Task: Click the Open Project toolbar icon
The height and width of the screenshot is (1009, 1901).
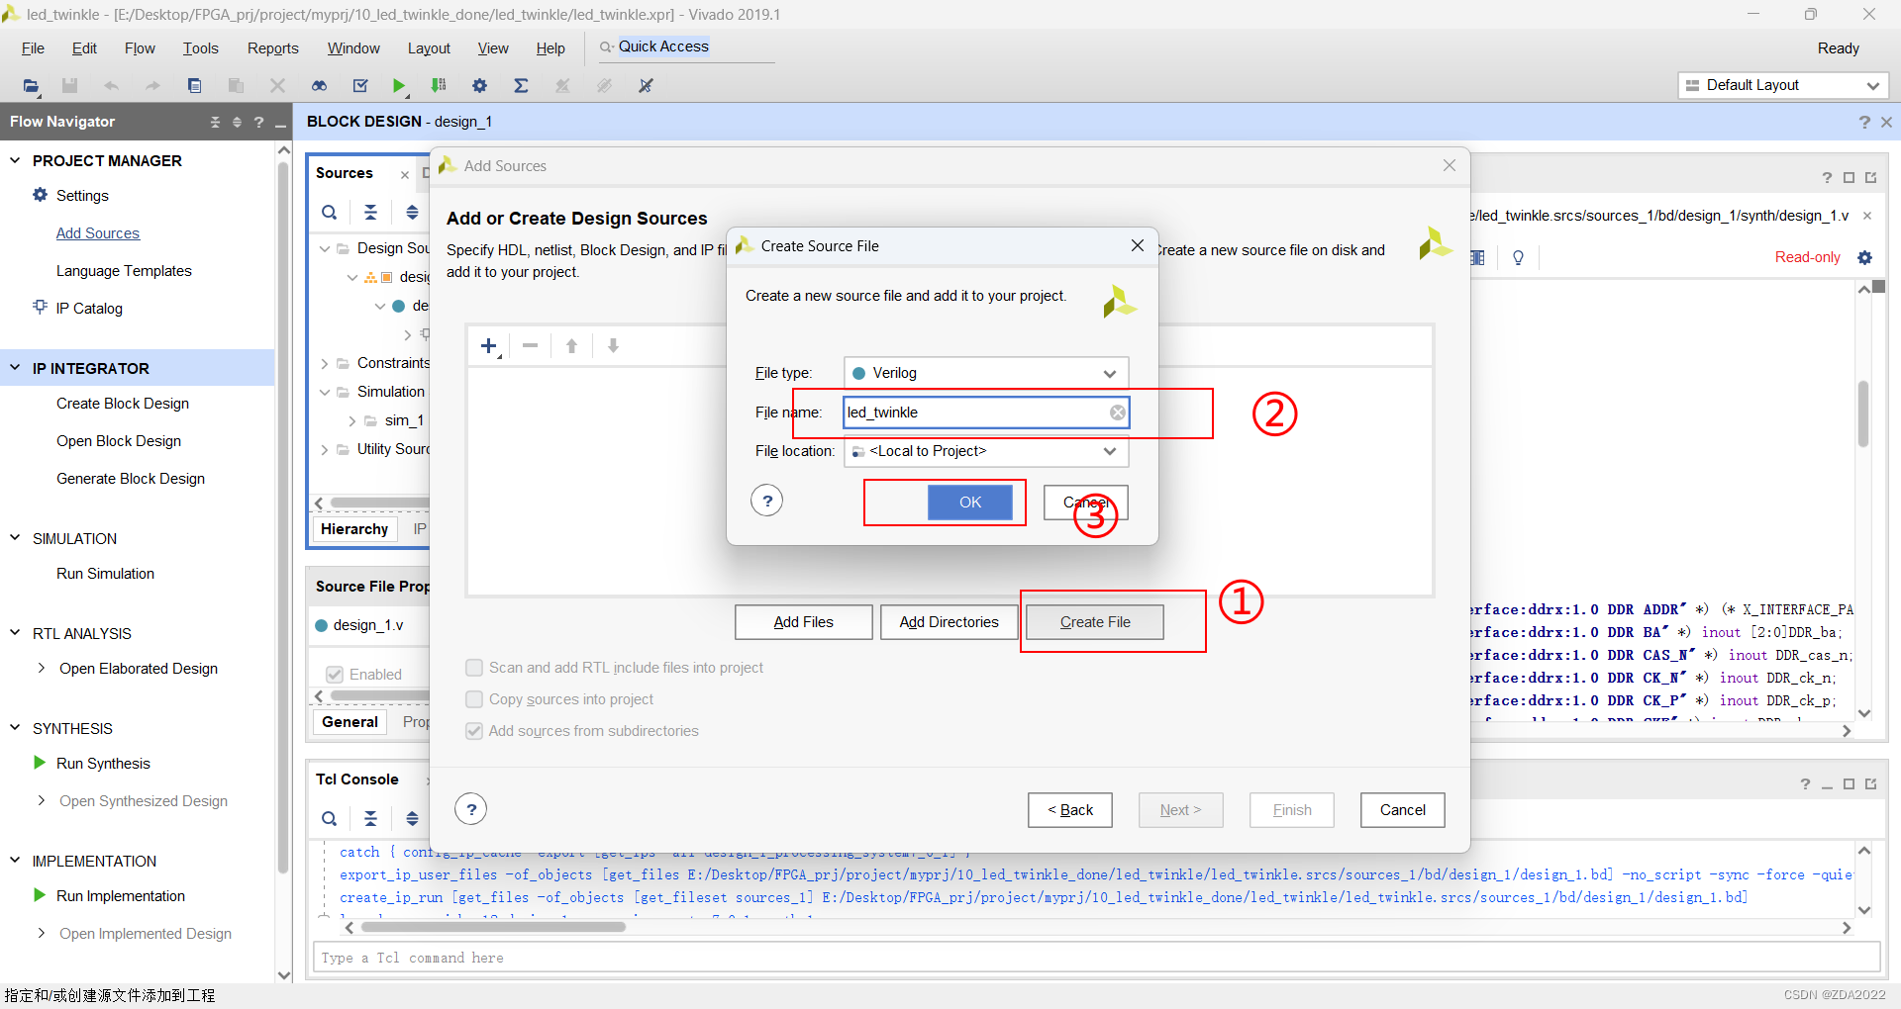Action: pyautogui.click(x=31, y=86)
